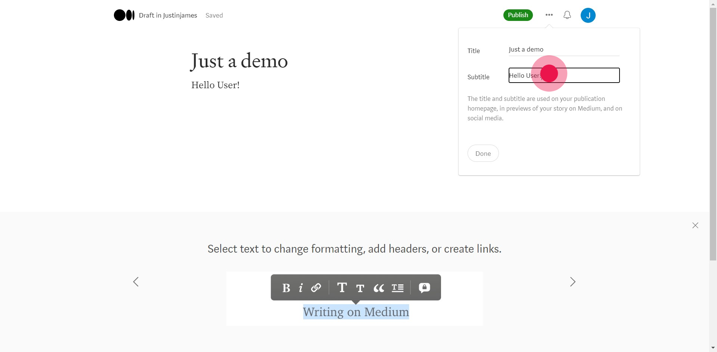Click the Just a demo story heading
Viewport: 717px width, 352px height.
pos(239,61)
